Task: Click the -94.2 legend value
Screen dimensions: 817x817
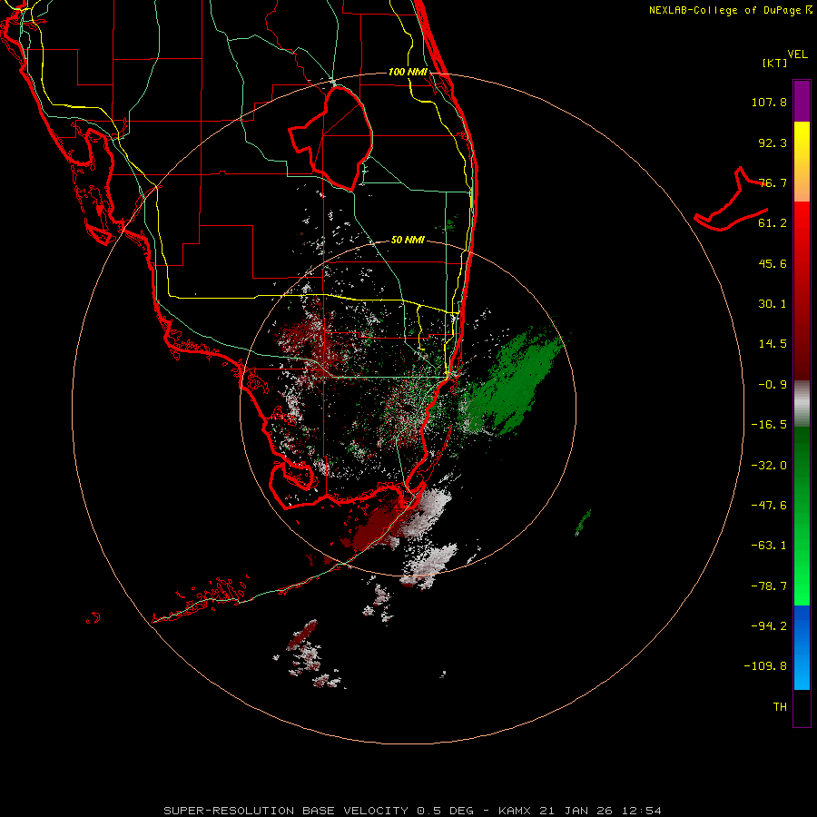Action: 769,625
